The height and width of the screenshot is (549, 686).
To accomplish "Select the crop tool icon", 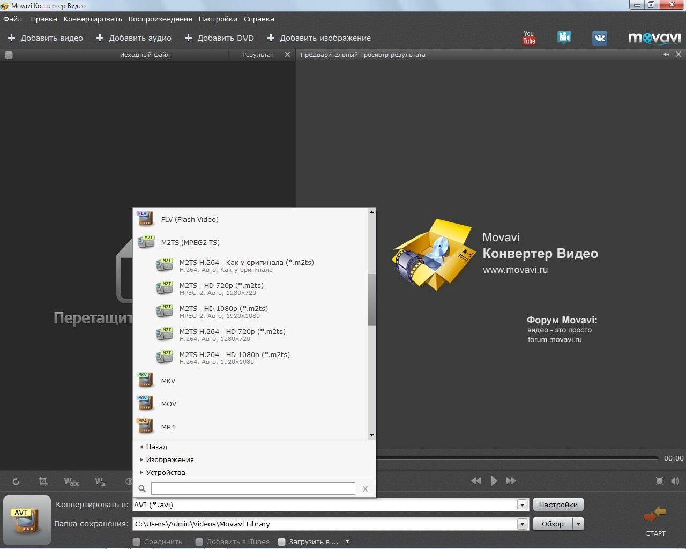I will click(x=43, y=481).
